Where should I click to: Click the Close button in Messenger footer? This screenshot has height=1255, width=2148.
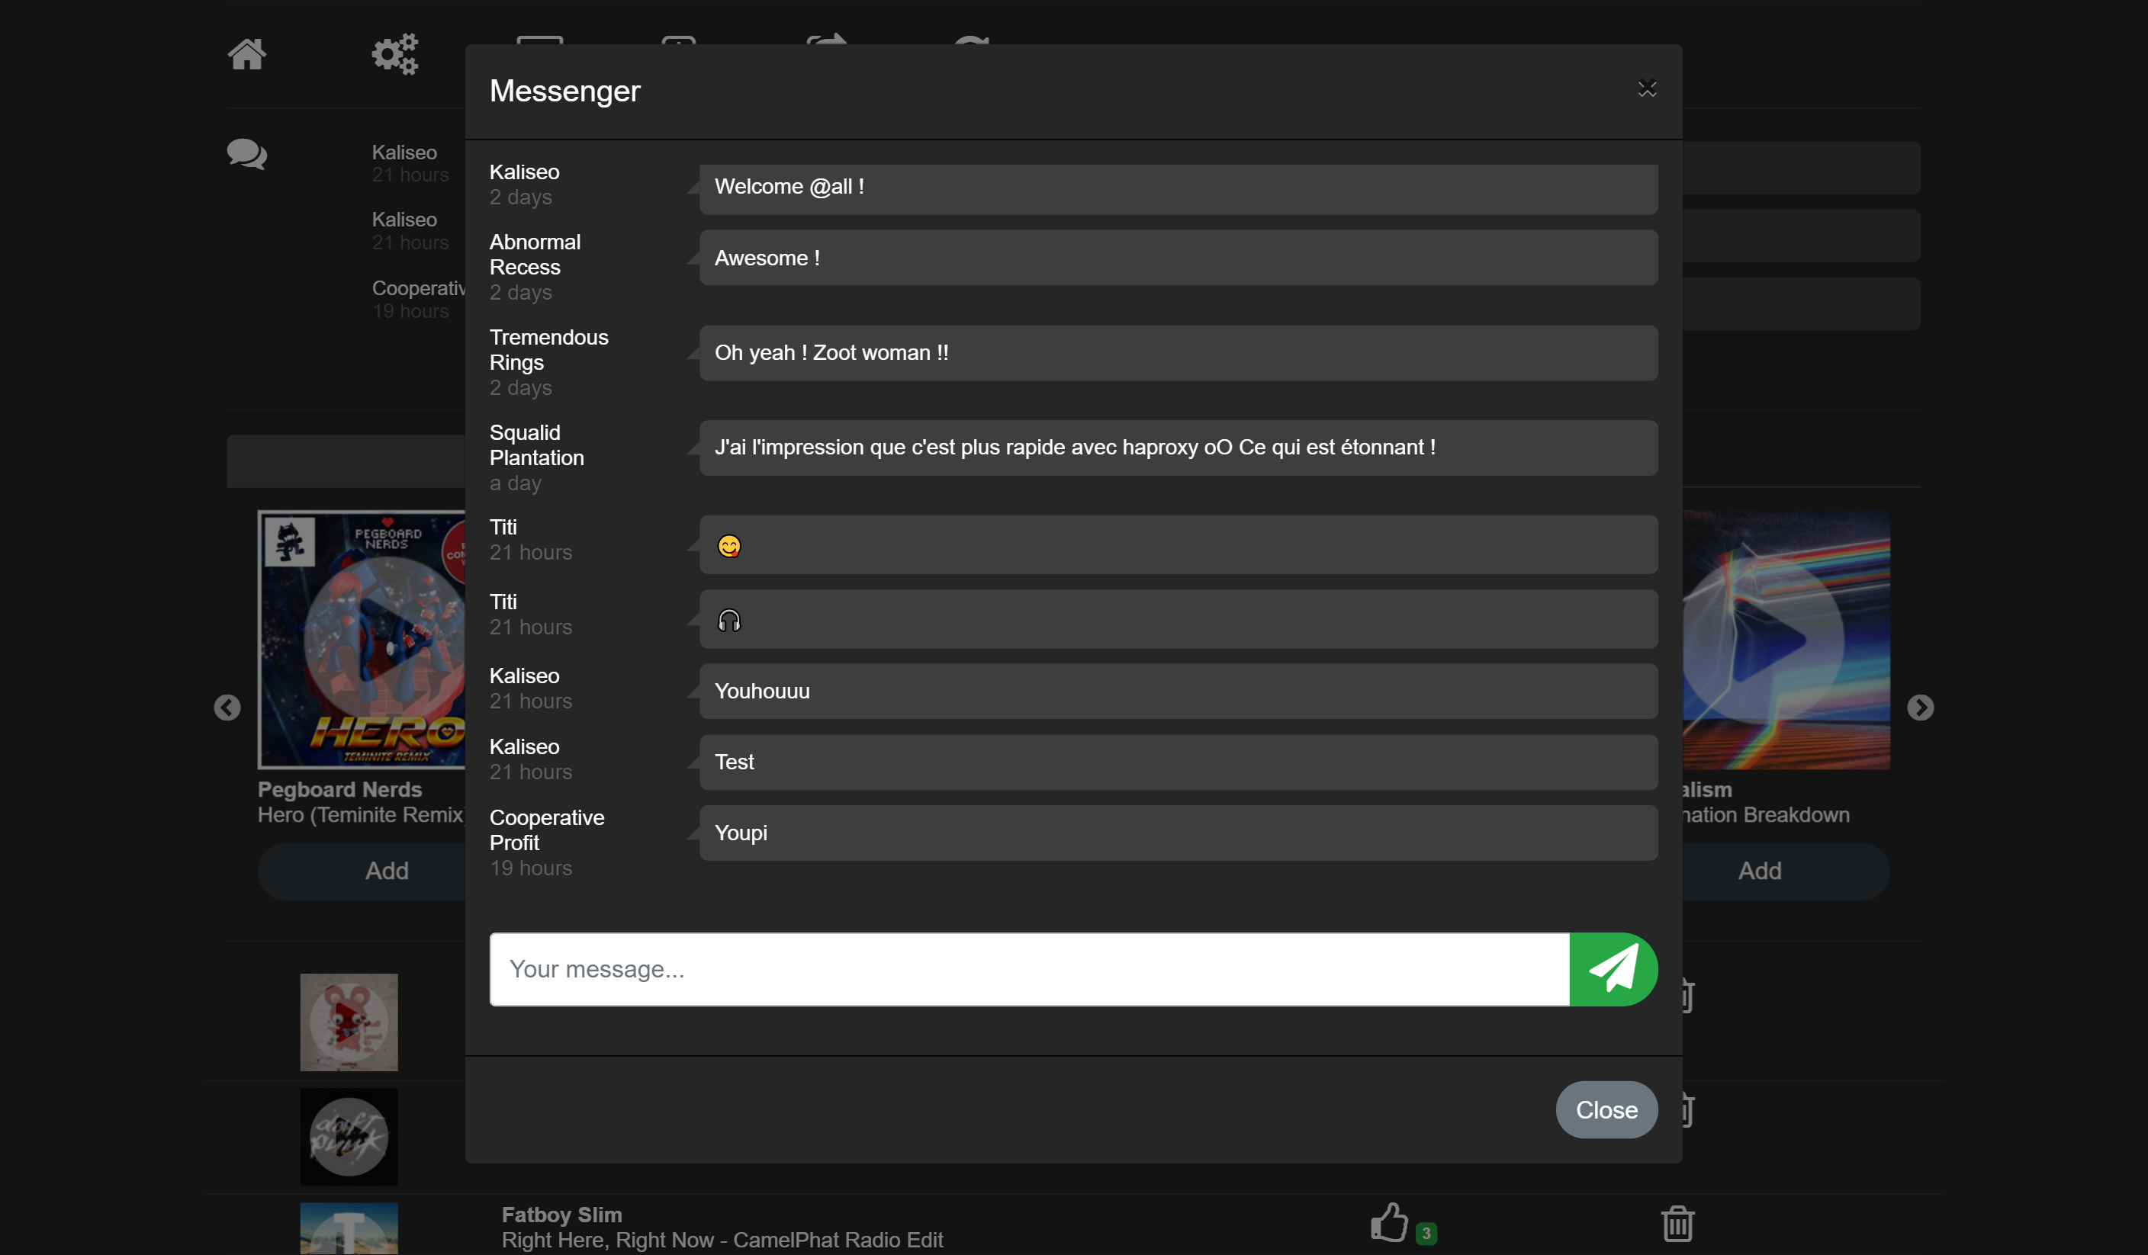point(1606,1109)
